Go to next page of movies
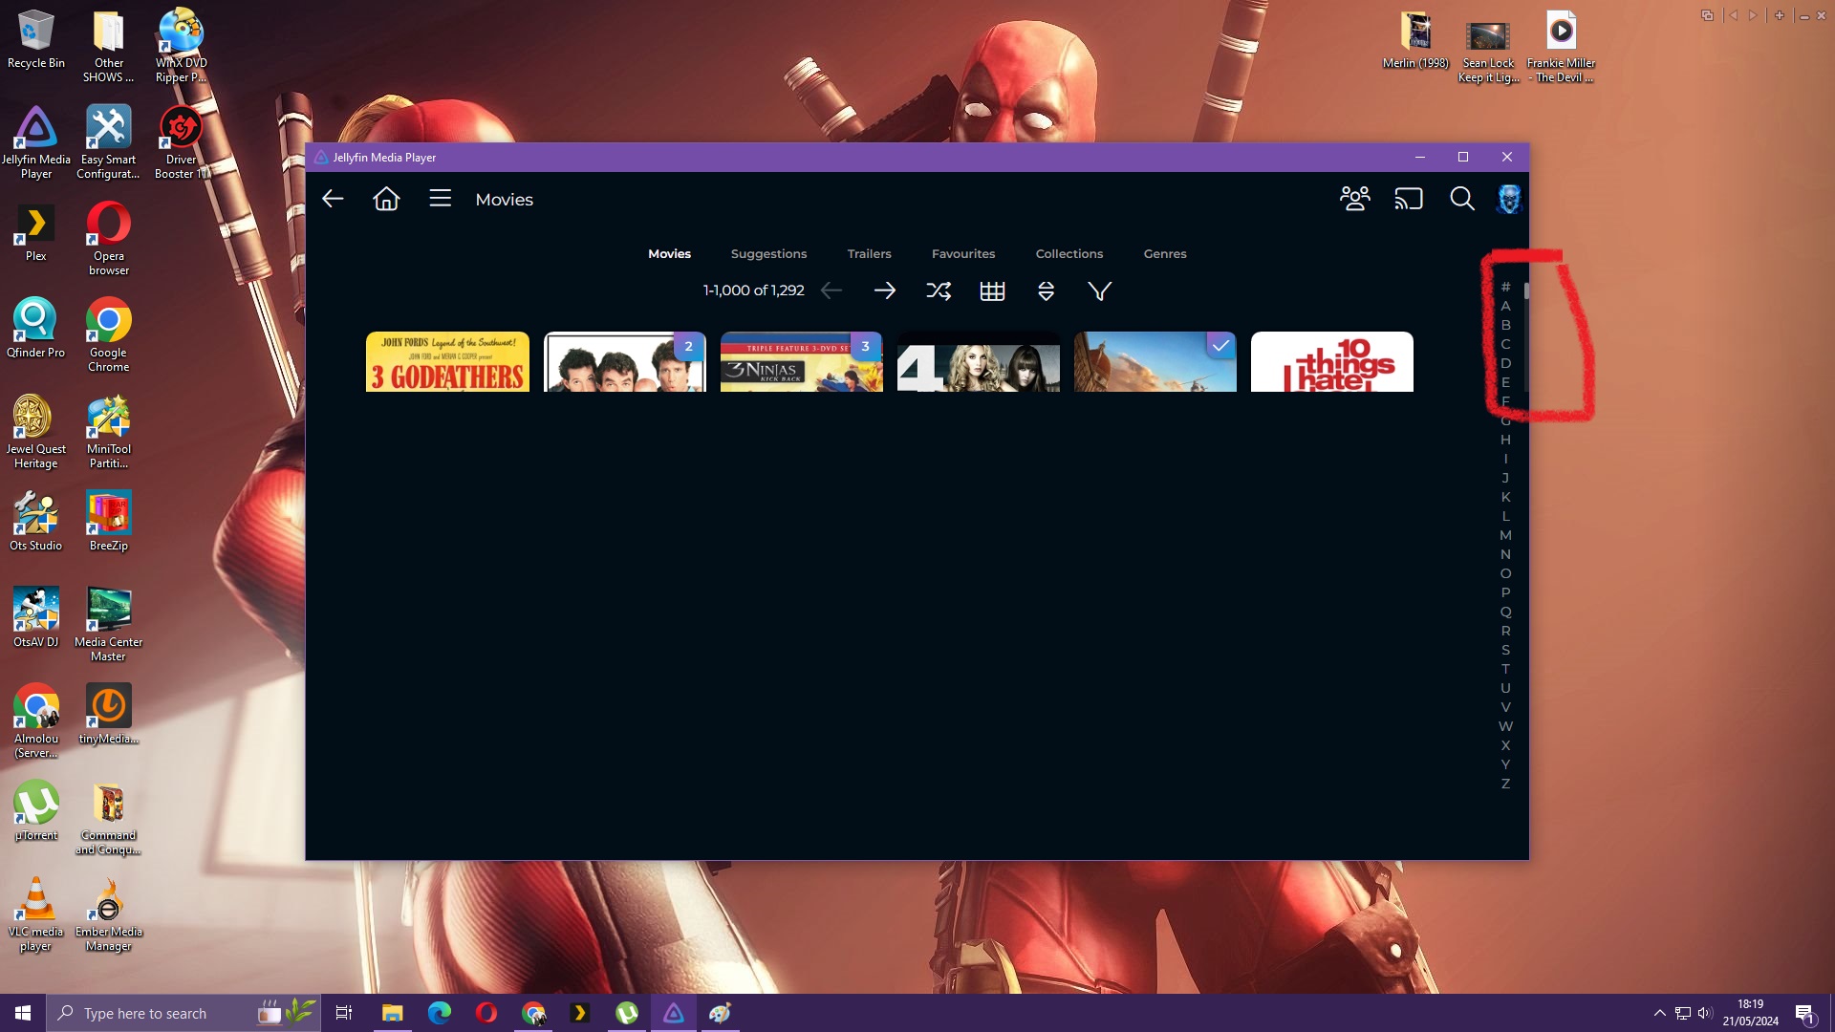This screenshot has height=1032, width=1835. click(x=885, y=290)
